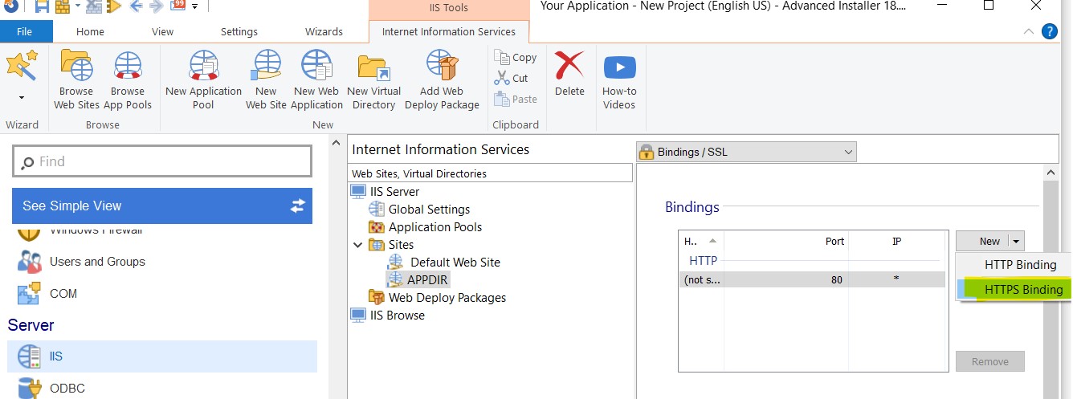Viewport: 1073px width, 399px height.
Task: Collapse the Sites tree node
Action: pos(358,245)
